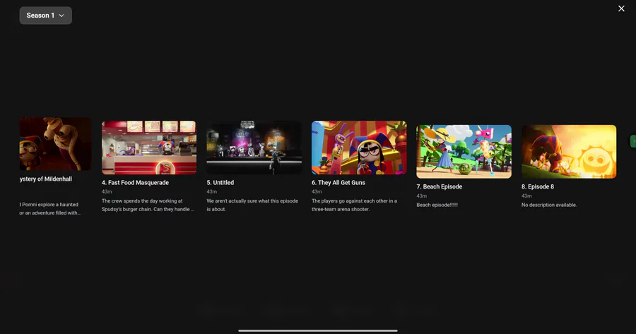Click the partial title "ystery of Mildenhall"
Viewport: 636px width, 334px height.
pos(46,179)
